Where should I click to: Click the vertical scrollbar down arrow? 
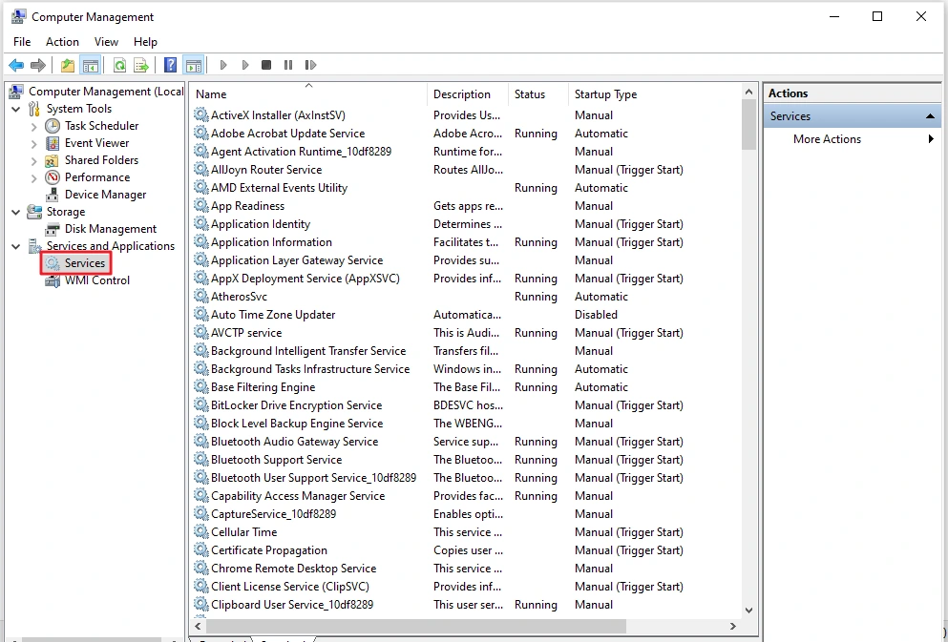coord(748,610)
